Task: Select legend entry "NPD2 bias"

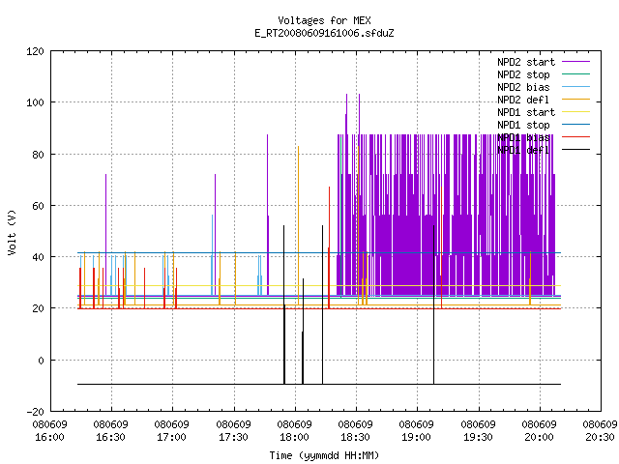Action: coord(523,87)
